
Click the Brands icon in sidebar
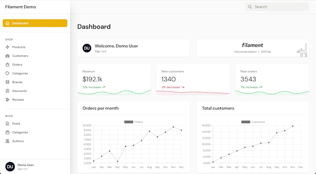tap(7, 82)
